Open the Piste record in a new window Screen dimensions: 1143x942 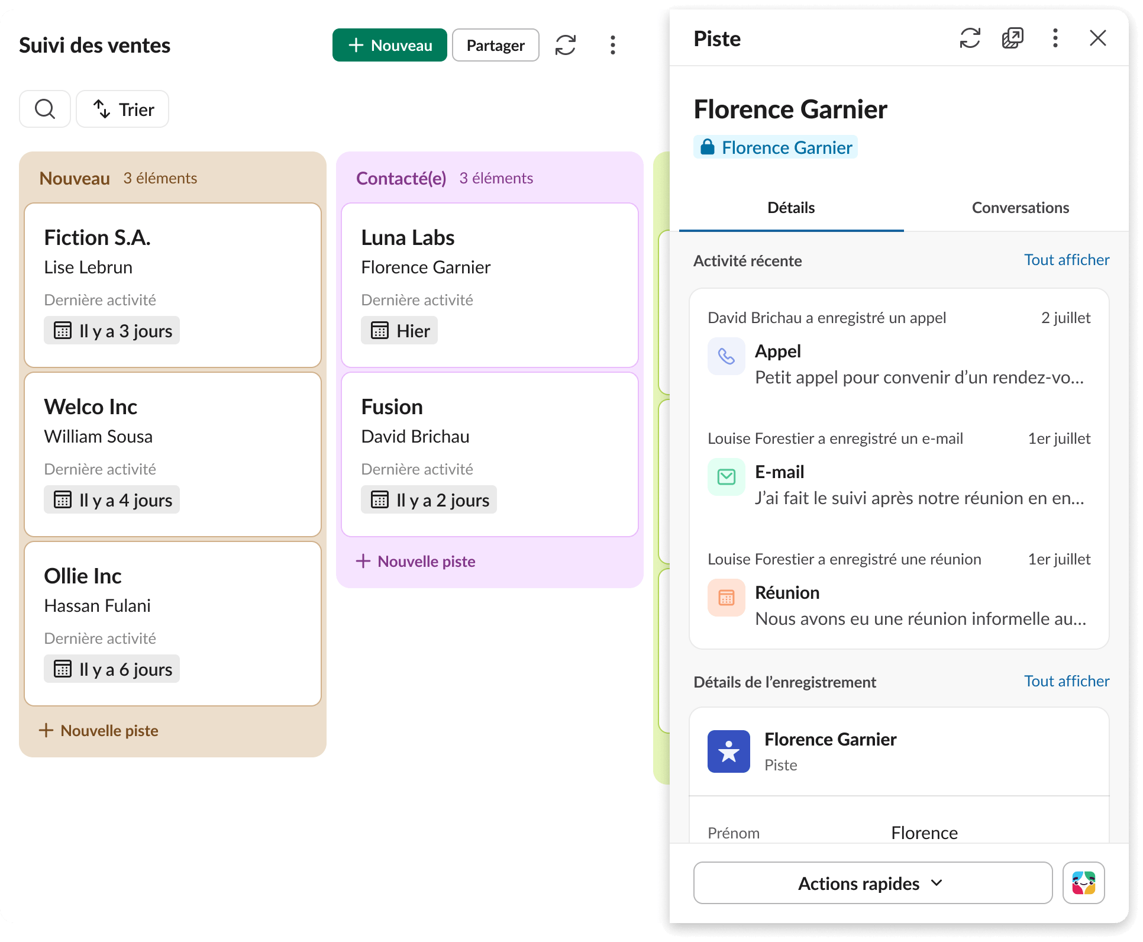tap(1013, 38)
